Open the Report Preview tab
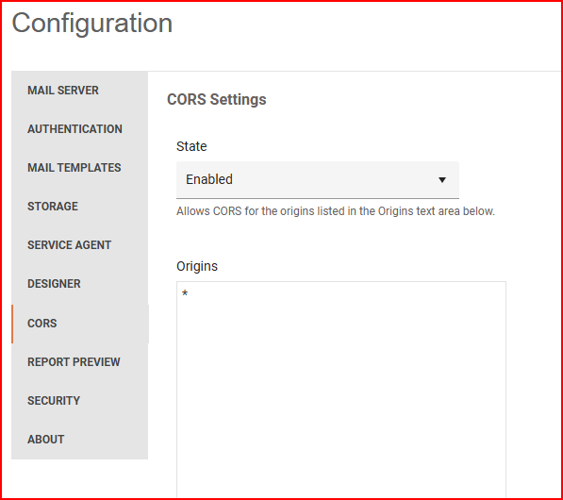Viewport: 563px width, 500px height. click(80, 362)
